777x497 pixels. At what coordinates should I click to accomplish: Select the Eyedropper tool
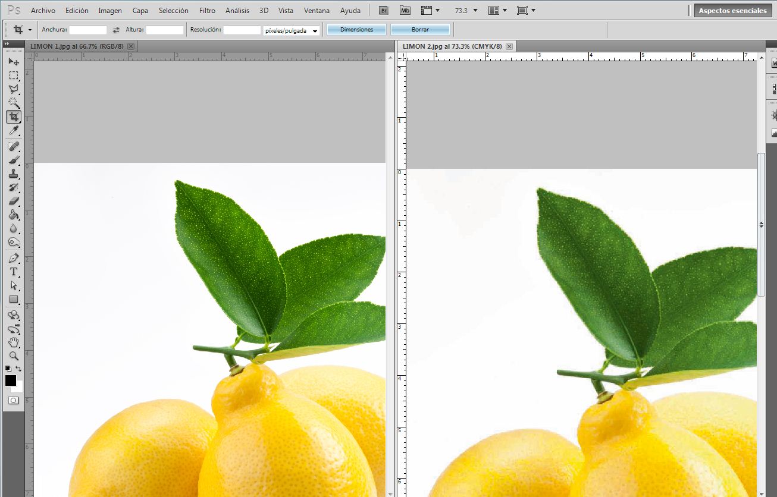point(14,130)
